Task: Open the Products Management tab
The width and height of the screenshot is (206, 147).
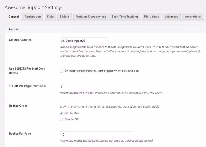Action: (90, 17)
